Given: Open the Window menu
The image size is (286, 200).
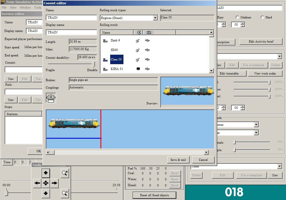Looking at the screenshot, I should point(25,7).
